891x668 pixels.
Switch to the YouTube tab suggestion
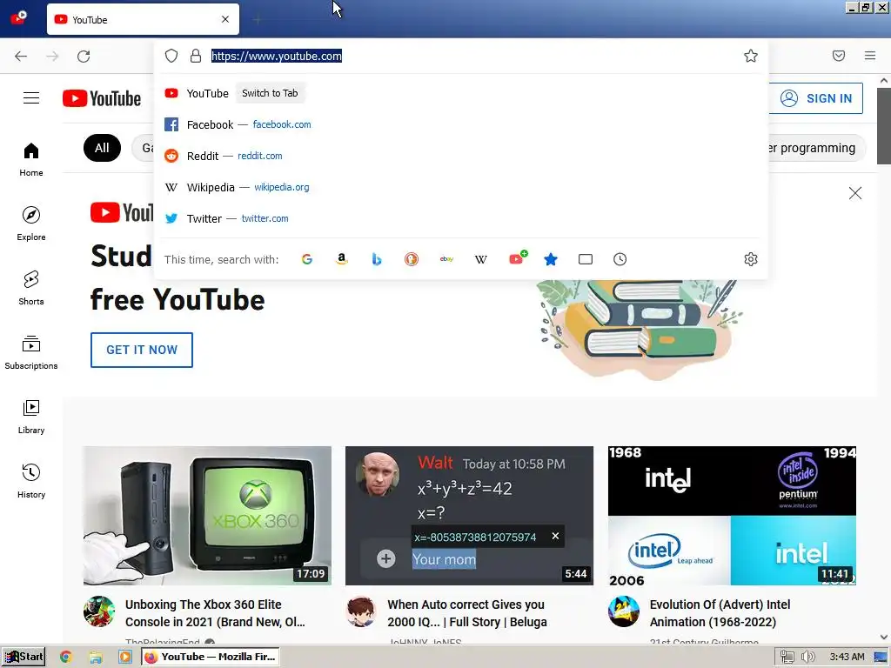click(x=460, y=93)
